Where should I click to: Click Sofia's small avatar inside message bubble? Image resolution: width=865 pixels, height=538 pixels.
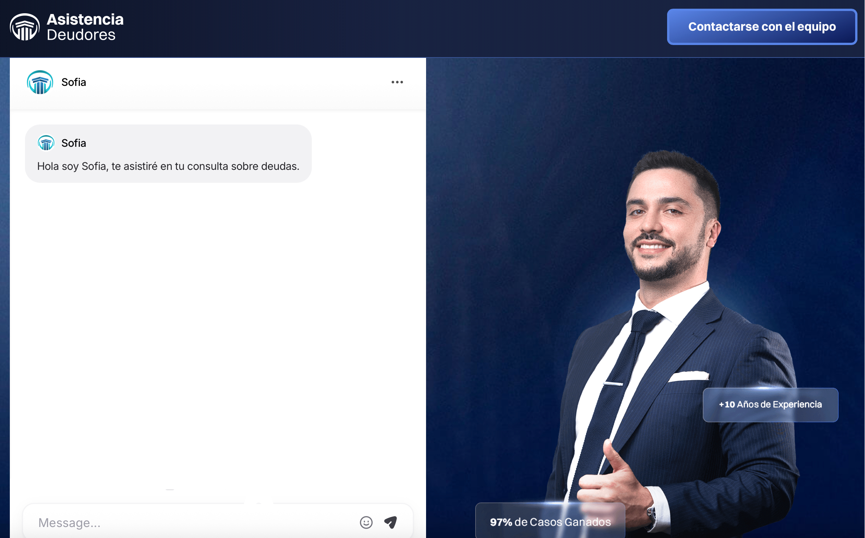tap(46, 143)
